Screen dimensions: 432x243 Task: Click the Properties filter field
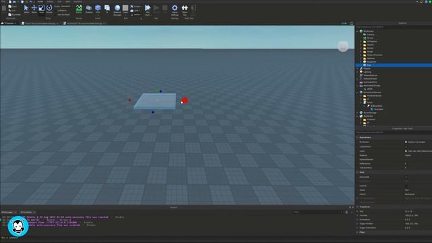point(394,132)
